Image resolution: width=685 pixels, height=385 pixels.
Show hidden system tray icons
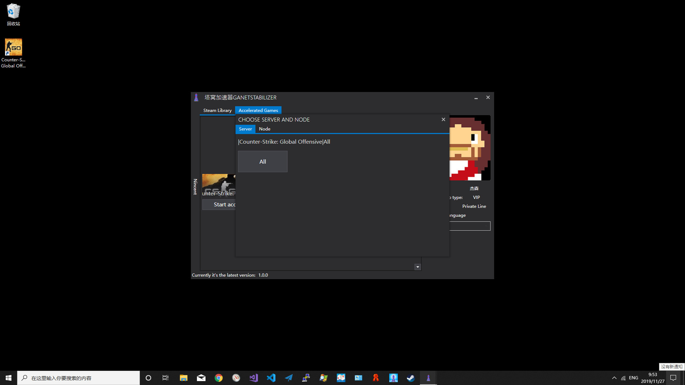tap(614, 378)
